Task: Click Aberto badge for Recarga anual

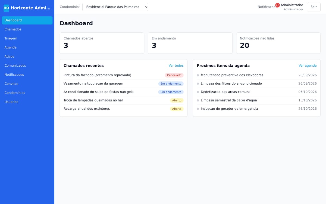Action: [177, 109]
